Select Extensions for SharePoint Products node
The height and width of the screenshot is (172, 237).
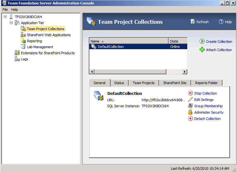48,53
